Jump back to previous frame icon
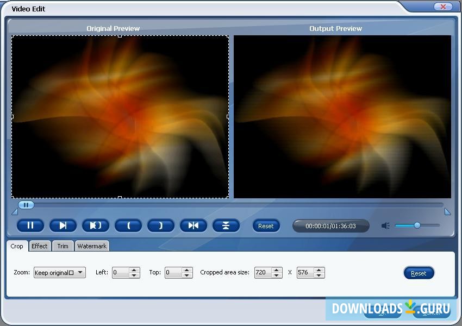462x326 pixels. coord(193,225)
